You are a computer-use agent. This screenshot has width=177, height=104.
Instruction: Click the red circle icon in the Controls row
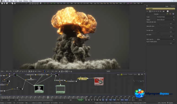(170, 14)
